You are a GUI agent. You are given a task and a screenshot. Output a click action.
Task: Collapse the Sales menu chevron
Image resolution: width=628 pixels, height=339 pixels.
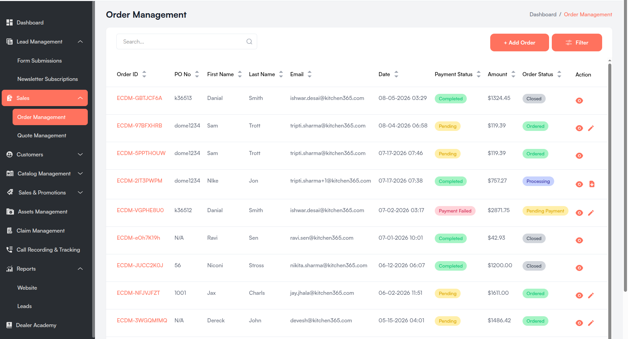[x=80, y=98]
